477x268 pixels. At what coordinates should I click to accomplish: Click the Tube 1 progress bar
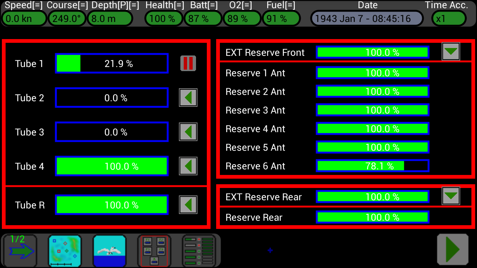(x=112, y=63)
